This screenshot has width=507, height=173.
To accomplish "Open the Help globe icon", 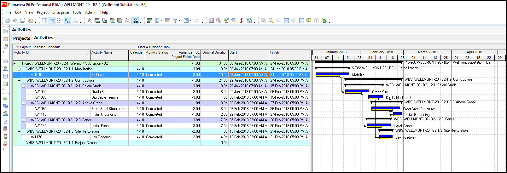I will [x=324, y=20].
